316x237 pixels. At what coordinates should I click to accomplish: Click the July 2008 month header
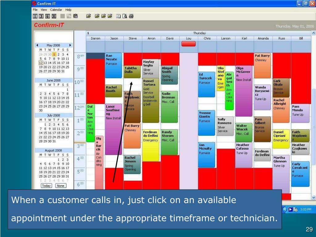(x=54, y=115)
